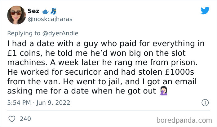View the 240 likes count
The height and width of the screenshot is (127, 217).
point(25,119)
